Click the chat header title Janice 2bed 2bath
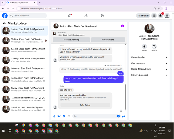Viewport: 174px width, 139px height. tap(78, 26)
